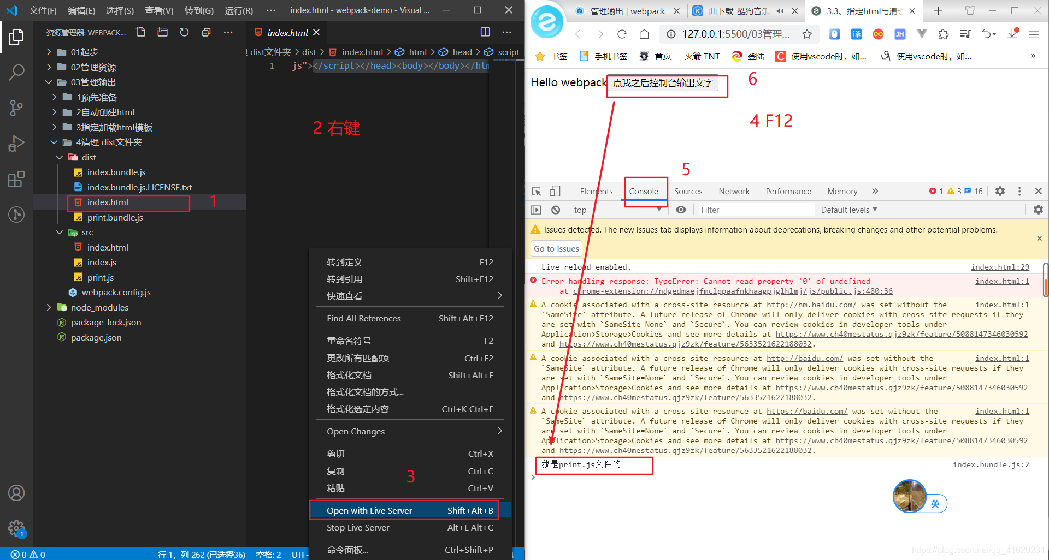Viewport: 1049px width, 560px height.
Task: Open the browser extensions puzzle icon
Action: [x=944, y=34]
